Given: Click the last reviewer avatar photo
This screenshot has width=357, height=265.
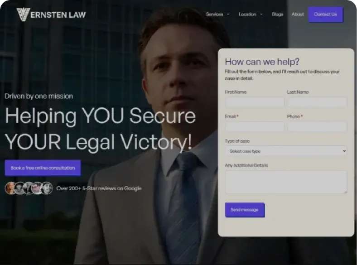Looking at the screenshot, I should [47, 188].
